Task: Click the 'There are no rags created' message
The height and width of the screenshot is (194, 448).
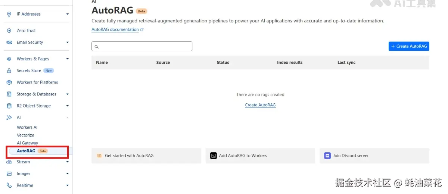Action: pyautogui.click(x=260, y=95)
